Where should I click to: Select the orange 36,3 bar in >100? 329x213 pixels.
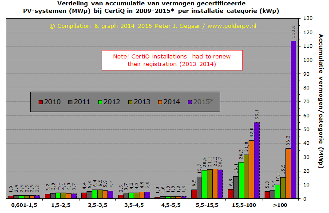(288, 173)
